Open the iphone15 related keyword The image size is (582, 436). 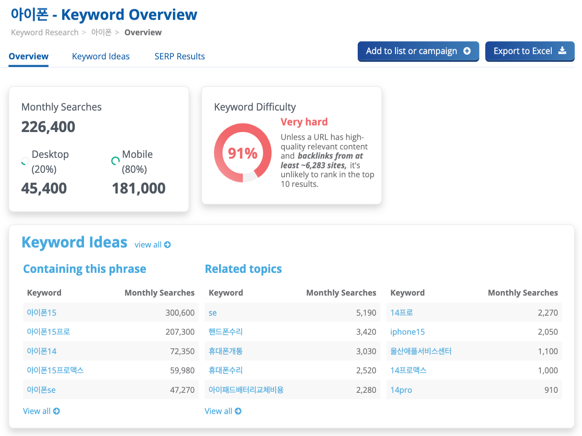[407, 332]
